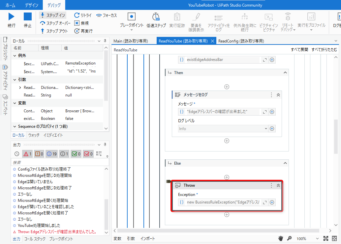Click the Exception expression input field
The width and height of the screenshot is (341, 244).
(223, 202)
